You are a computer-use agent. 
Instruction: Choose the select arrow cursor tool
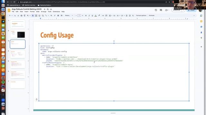(x=33, y=16)
